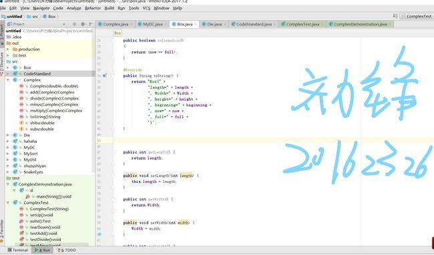Click the src folder icon in breadcrumb bar

click(29, 16)
